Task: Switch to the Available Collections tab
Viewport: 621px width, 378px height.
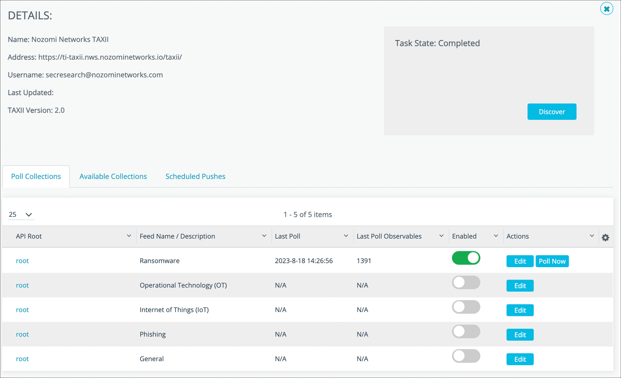Action: (x=113, y=176)
